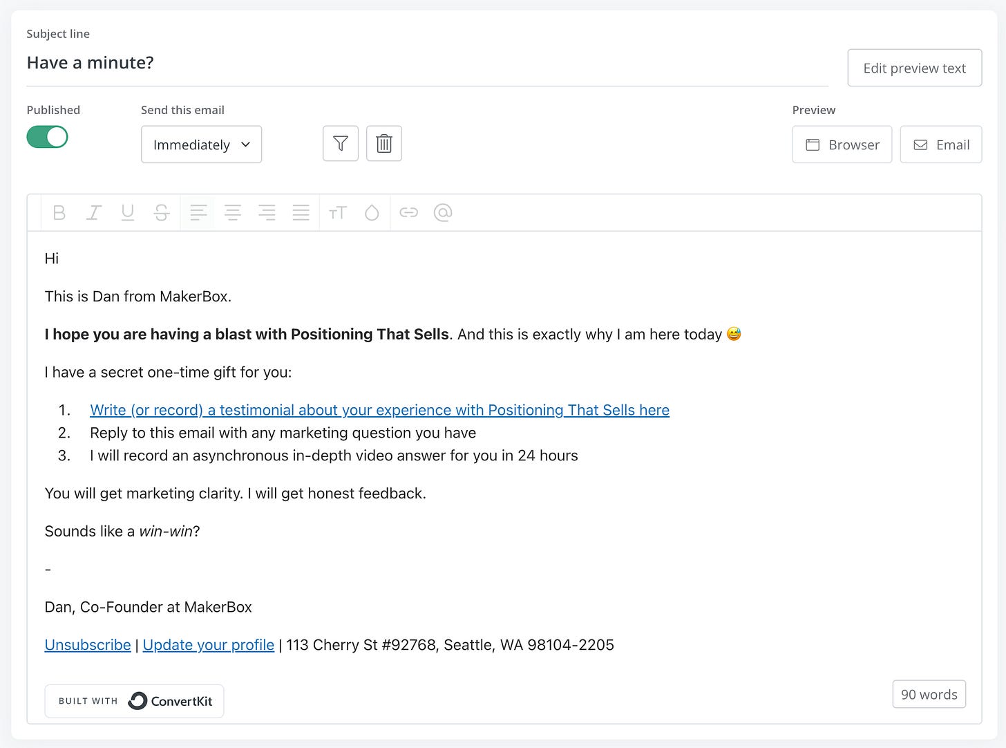
Task: Click the sweat-smile emoji in the email body
Action: click(x=734, y=334)
